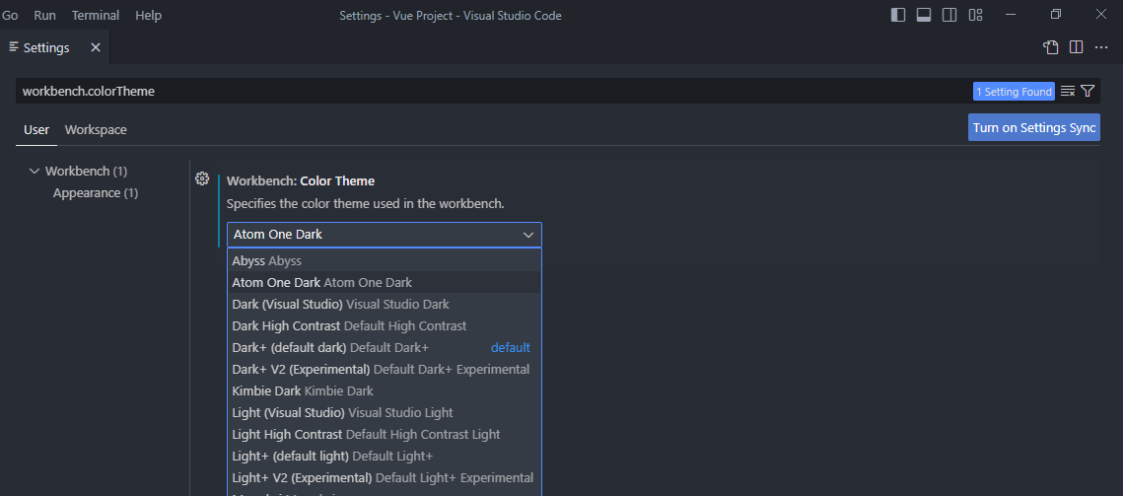This screenshot has height=496, width=1123.
Task: Close the Settings tab
Action: point(96,47)
